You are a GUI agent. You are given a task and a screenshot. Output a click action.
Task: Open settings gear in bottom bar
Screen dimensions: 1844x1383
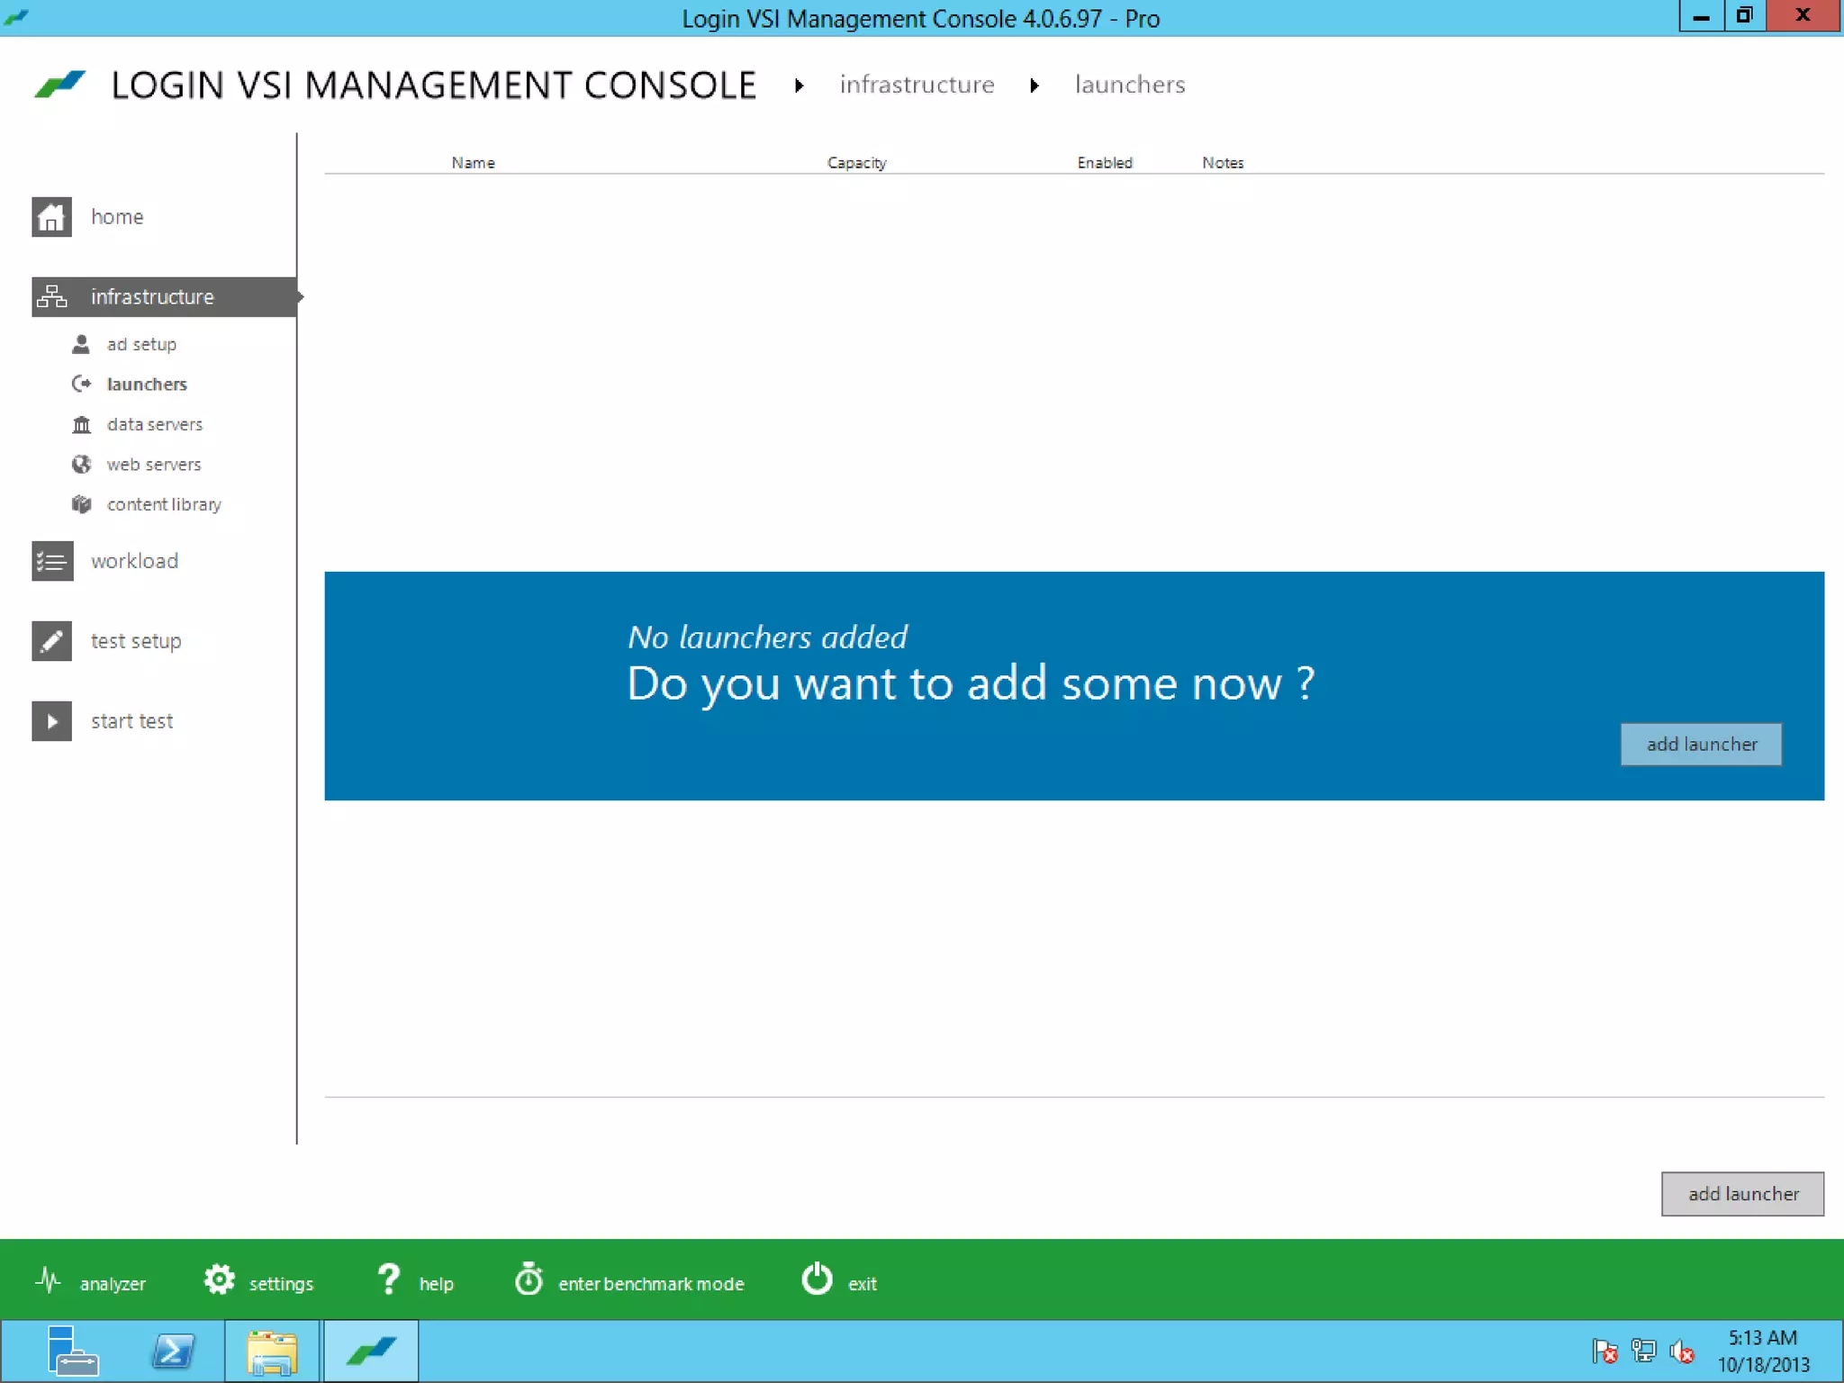[x=219, y=1279]
